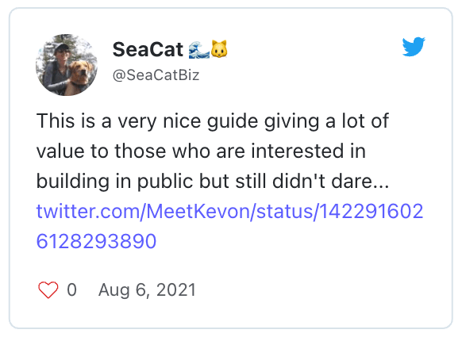Click the text line starting 'This is a very'
462x341 pixels.
pyautogui.click(x=213, y=121)
